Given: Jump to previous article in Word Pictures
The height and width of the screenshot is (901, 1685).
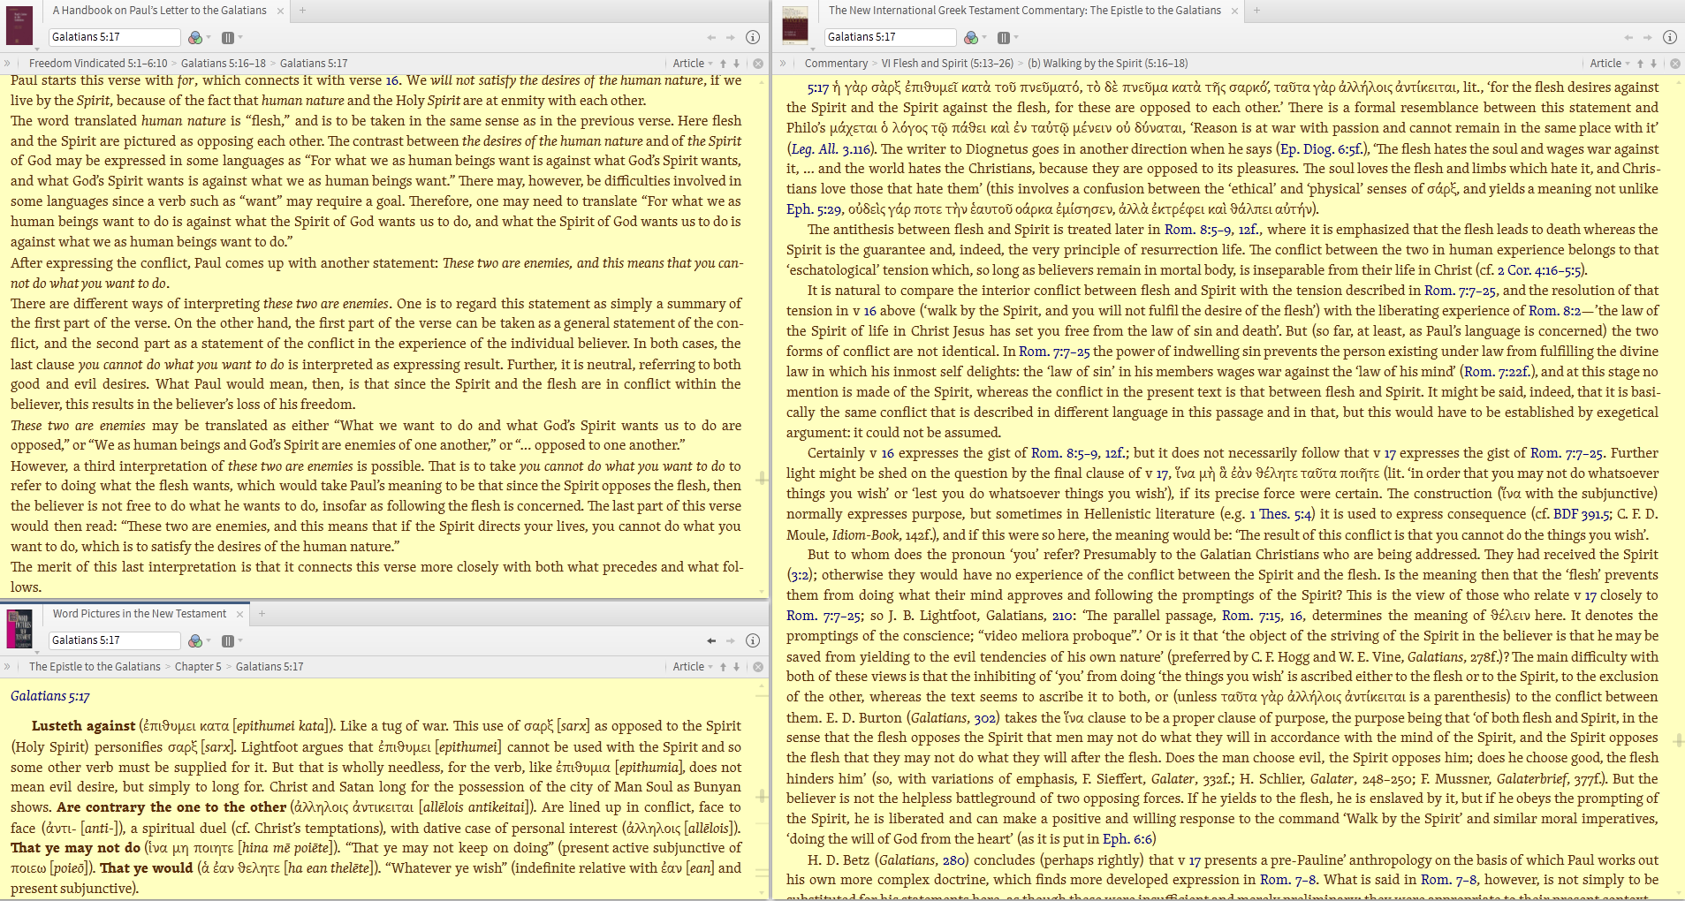Looking at the screenshot, I should tap(723, 667).
